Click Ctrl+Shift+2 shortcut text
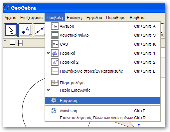The image size is (170, 132). [145, 62]
